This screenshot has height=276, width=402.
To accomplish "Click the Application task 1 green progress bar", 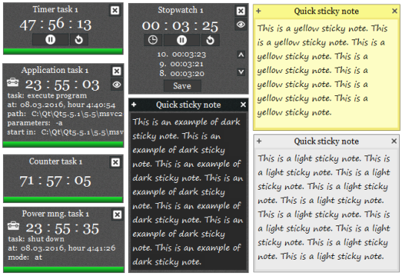I will (x=63, y=144).
